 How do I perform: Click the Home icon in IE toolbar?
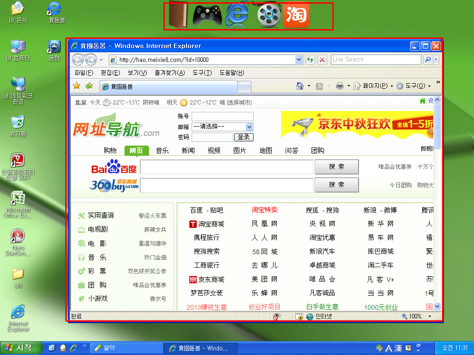(x=300, y=86)
